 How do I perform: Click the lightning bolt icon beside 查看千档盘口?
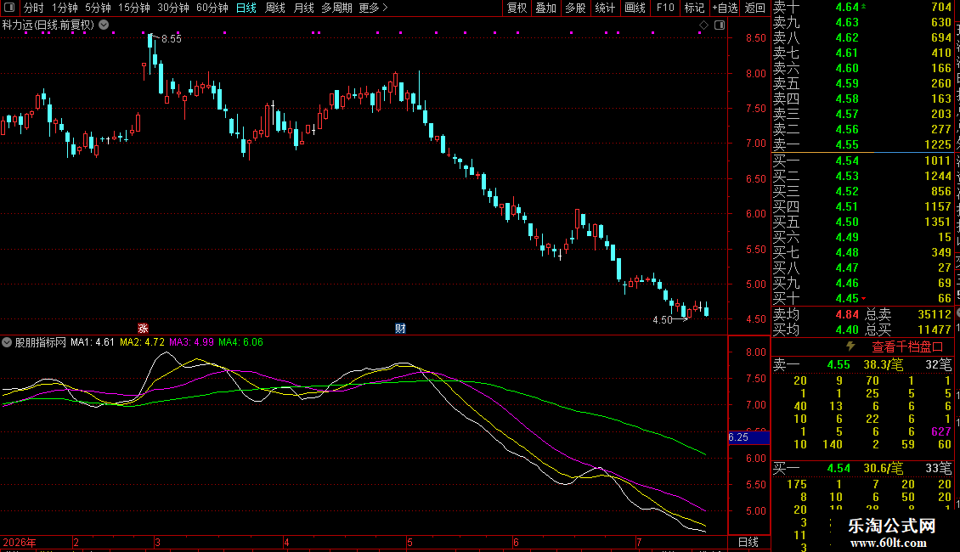[x=850, y=346]
